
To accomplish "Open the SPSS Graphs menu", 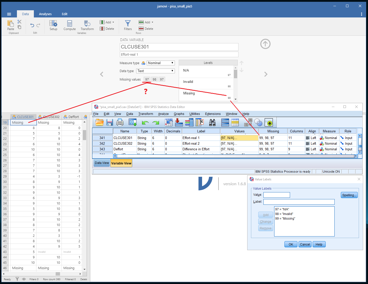I will click(179, 114).
